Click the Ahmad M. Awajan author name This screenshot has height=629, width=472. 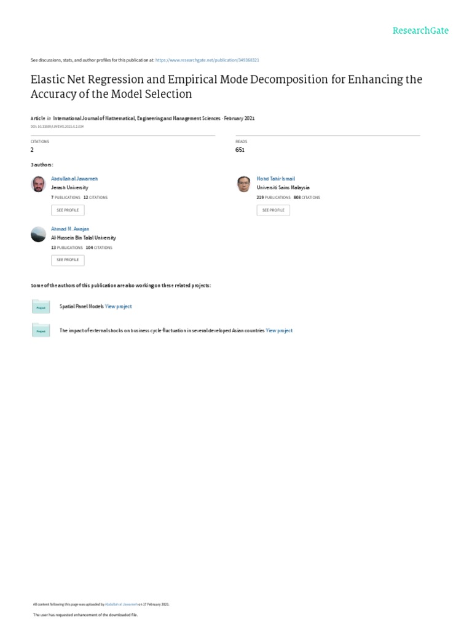[x=70, y=229]
